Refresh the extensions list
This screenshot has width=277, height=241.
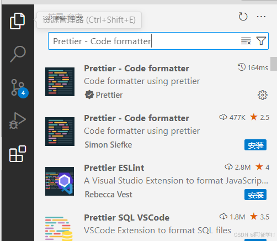click(x=243, y=17)
